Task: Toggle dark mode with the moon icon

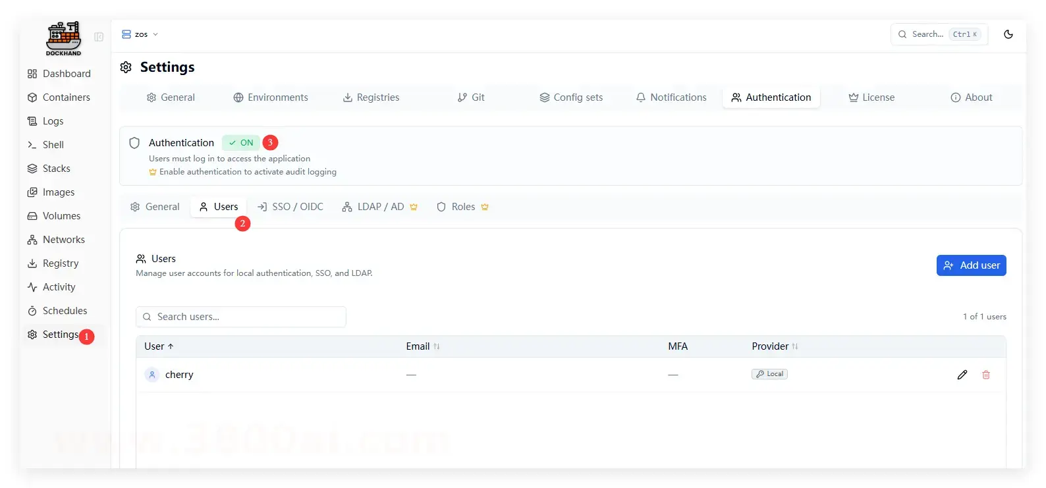Action: [1008, 34]
